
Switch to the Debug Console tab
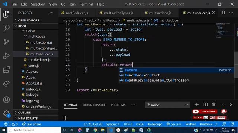[x=94, y=105]
